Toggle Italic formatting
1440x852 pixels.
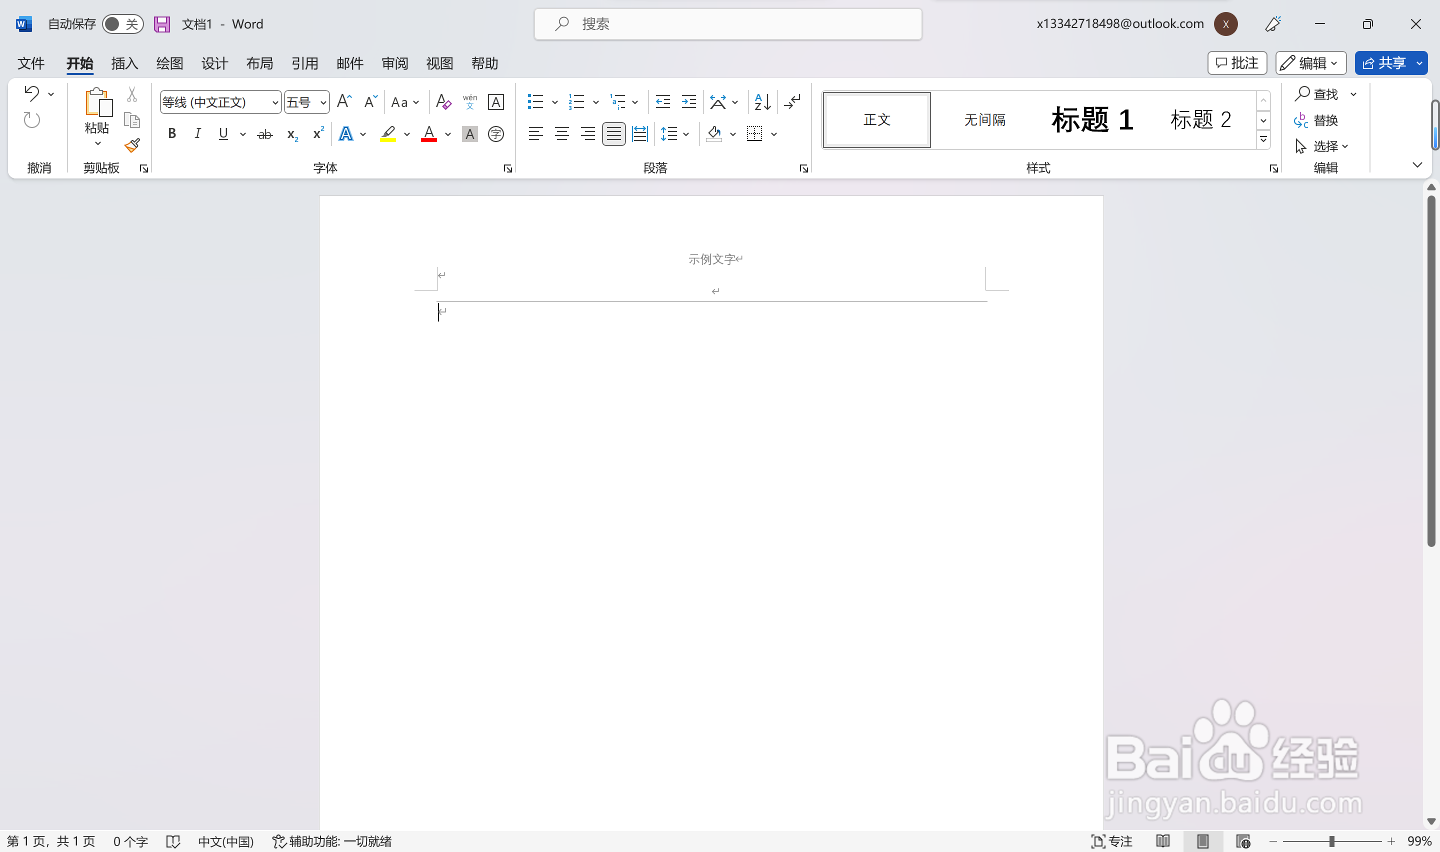click(x=197, y=134)
